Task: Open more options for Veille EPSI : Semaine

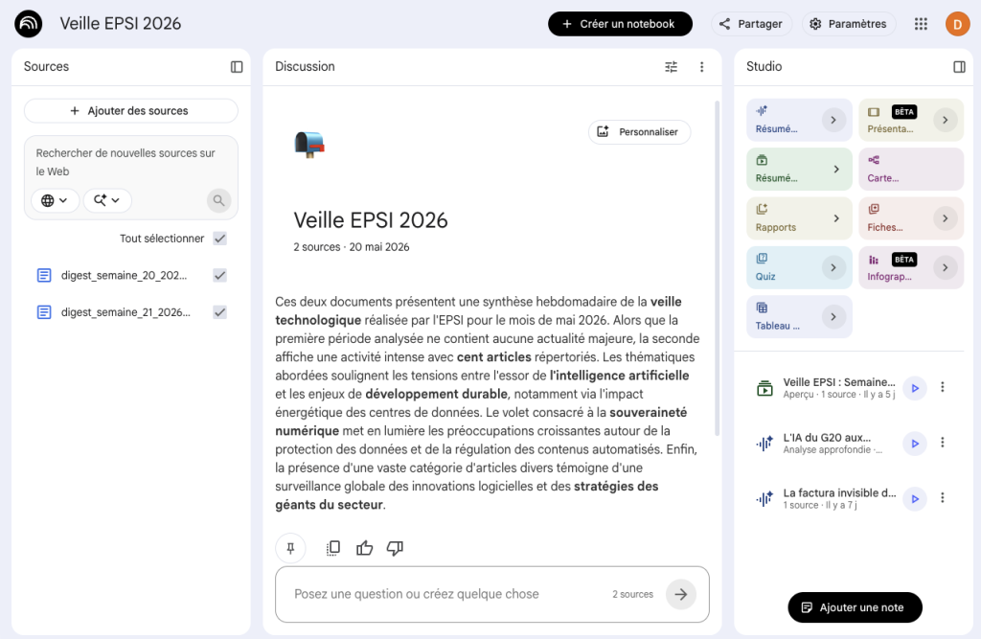Action: 943,387
